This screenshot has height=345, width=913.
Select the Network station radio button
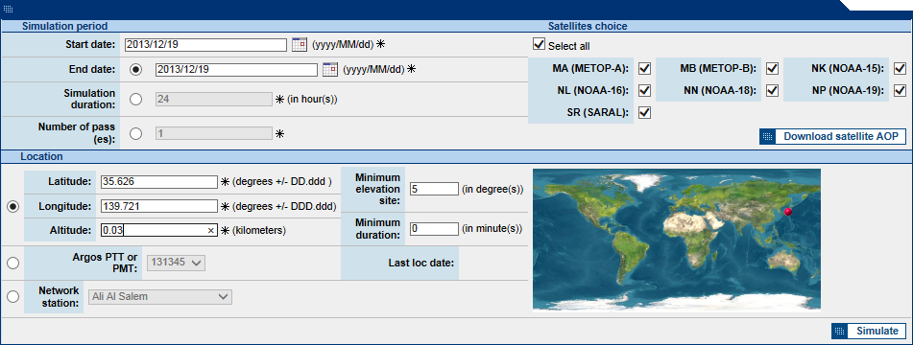point(12,296)
